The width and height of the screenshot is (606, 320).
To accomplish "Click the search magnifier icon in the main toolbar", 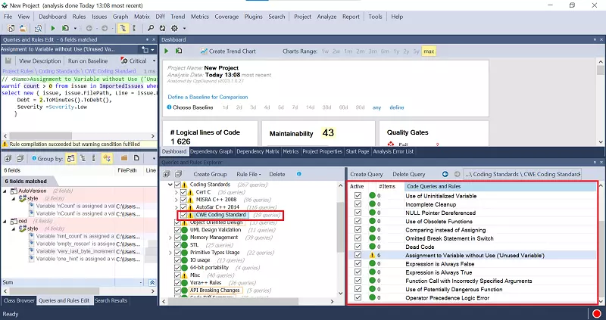I will tap(151, 28).
